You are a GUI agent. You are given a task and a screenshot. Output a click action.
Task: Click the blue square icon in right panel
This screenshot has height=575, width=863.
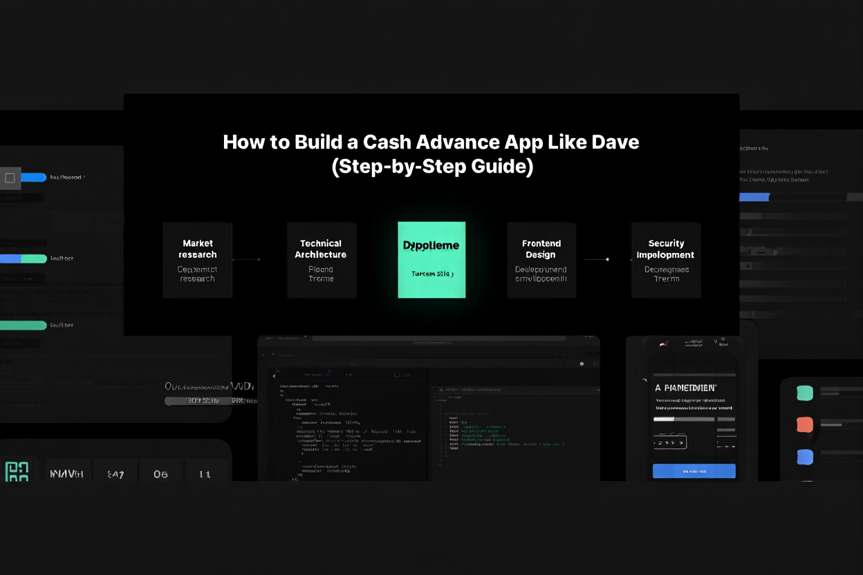coord(805,457)
